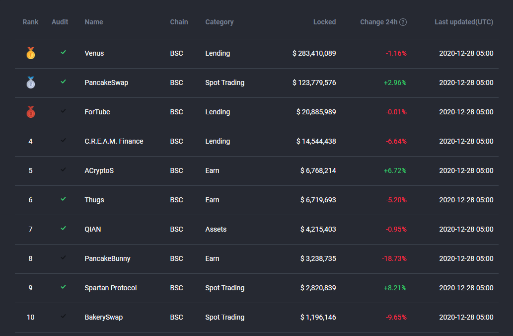This screenshot has height=336, width=513.
Task: Click the +6.72% change for ACryptoS
Action: [395, 170]
